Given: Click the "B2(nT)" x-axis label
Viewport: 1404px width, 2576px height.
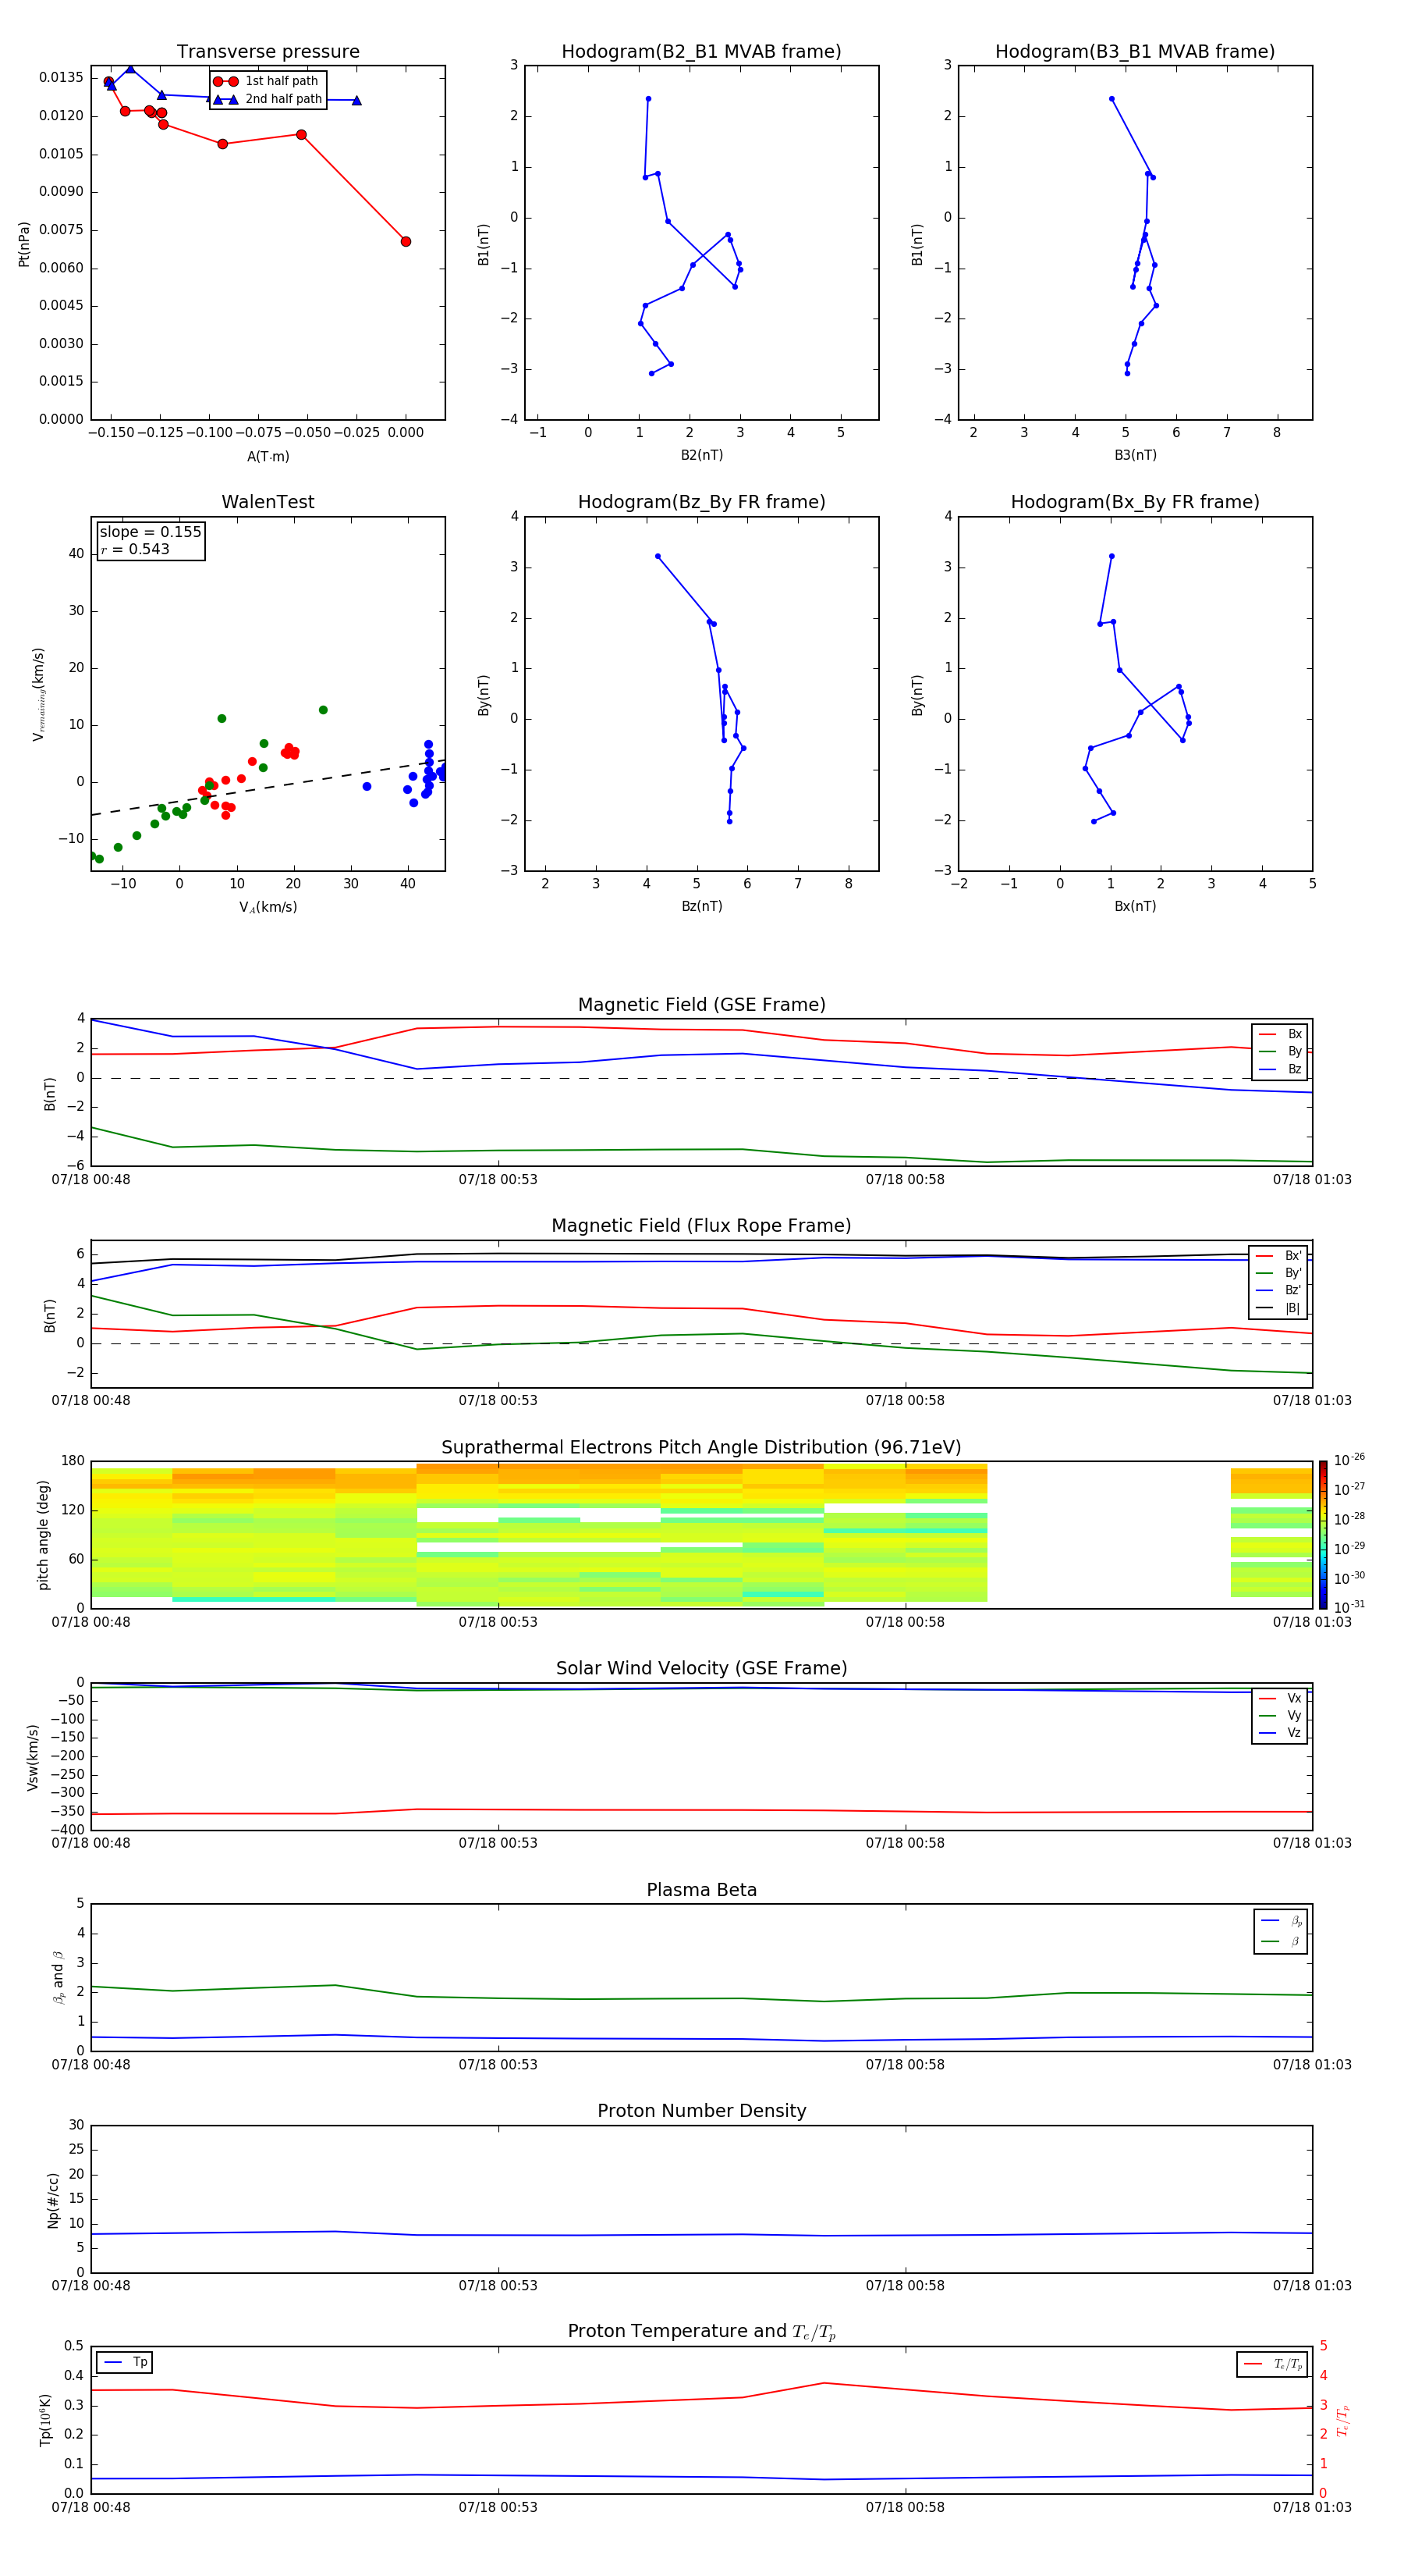Looking at the screenshot, I should pos(701,455).
